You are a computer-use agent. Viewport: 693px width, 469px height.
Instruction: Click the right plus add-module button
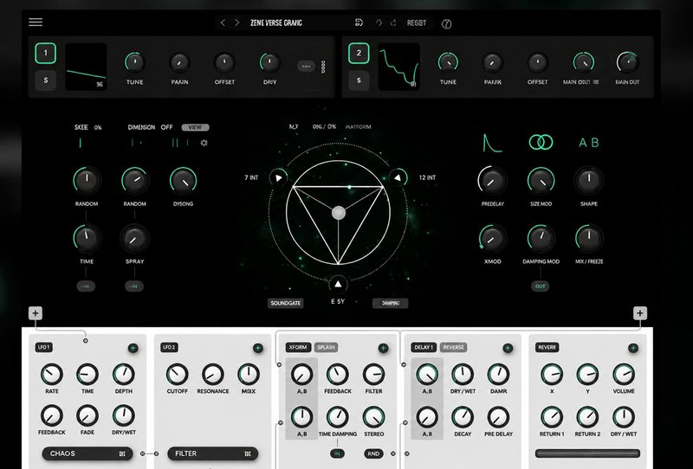(x=640, y=313)
